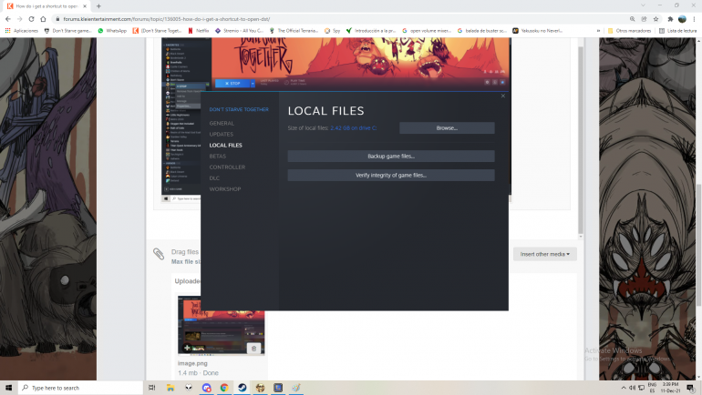Open The Official Terraria bookmark
Screen dimensions: 702x395
point(294,31)
